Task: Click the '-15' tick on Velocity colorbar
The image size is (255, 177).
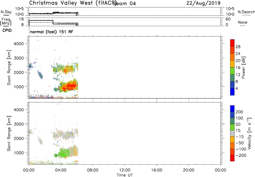Action: [x=240, y=137]
